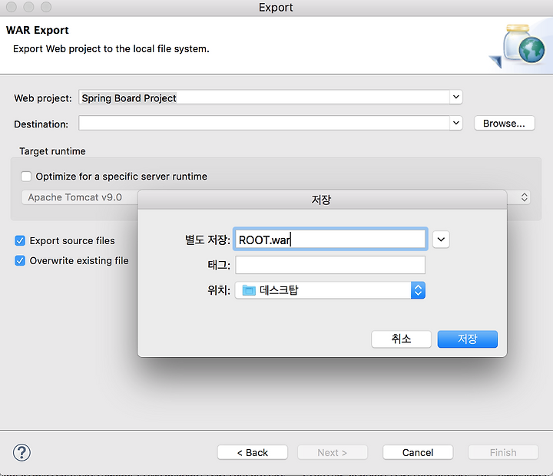Open the Destination dropdown arrow
The height and width of the screenshot is (476, 553).
click(x=456, y=123)
